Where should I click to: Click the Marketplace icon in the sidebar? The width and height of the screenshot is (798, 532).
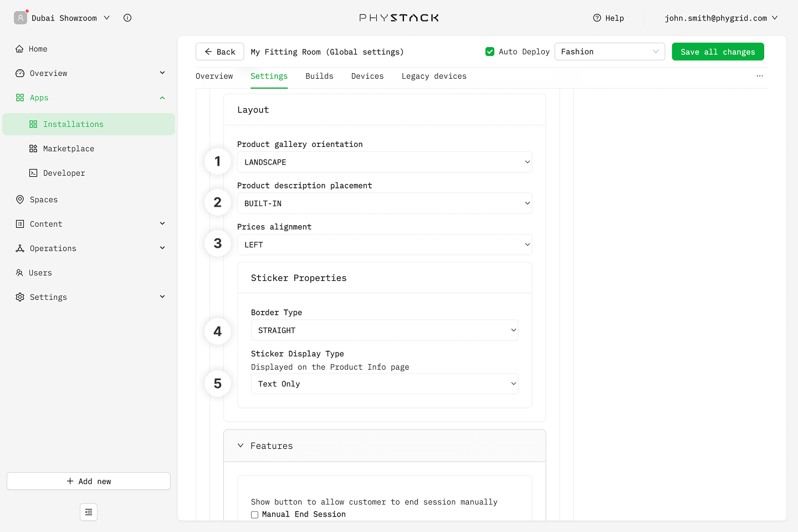tap(33, 149)
